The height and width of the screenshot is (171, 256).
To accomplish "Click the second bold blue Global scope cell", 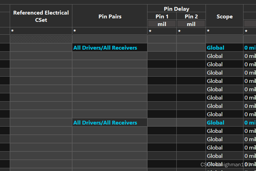I will point(216,122).
